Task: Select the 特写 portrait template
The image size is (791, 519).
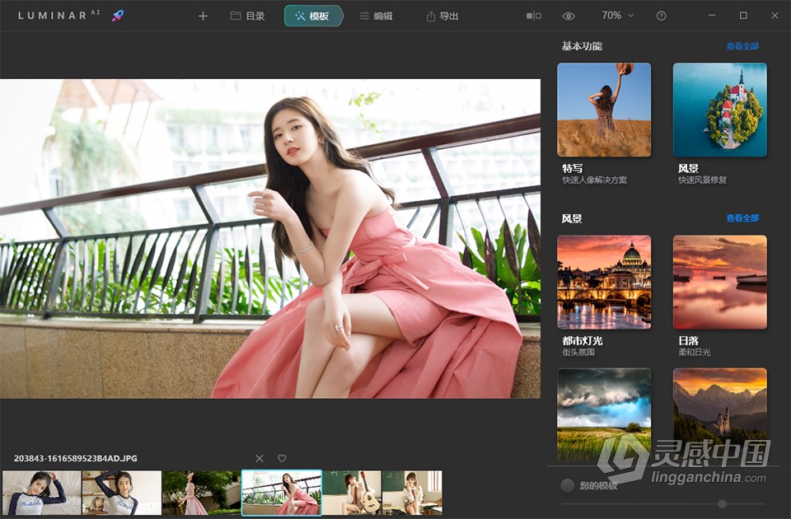Action: (604, 110)
